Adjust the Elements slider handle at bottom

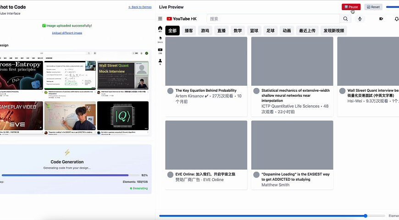tap(366, 216)
